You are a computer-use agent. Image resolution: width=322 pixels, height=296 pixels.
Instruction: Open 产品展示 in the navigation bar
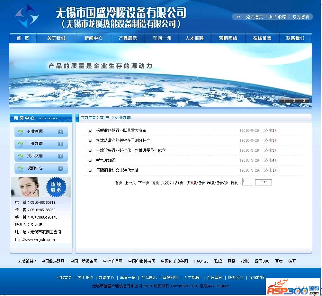128,38
